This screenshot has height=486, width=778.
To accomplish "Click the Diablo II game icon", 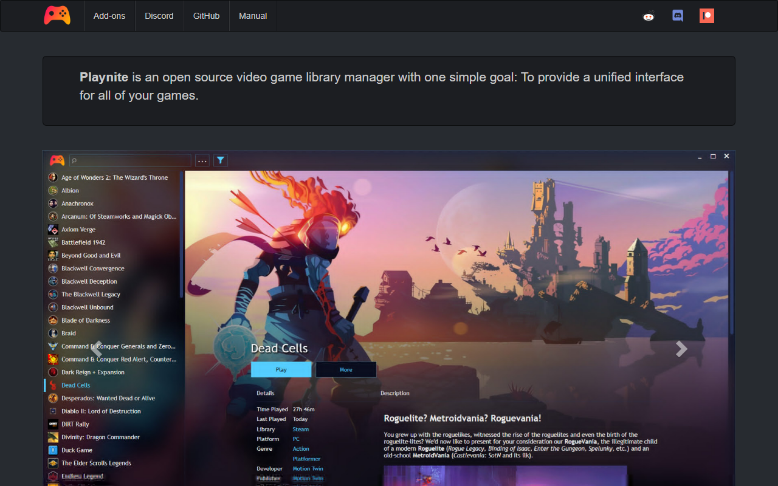I will (53, 411).
